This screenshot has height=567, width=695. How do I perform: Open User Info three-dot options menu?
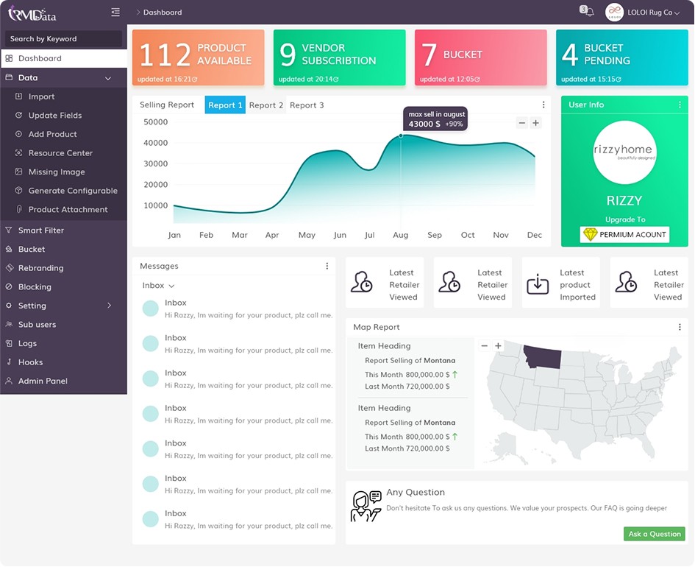pyautogui.click(x=680, y=105)
